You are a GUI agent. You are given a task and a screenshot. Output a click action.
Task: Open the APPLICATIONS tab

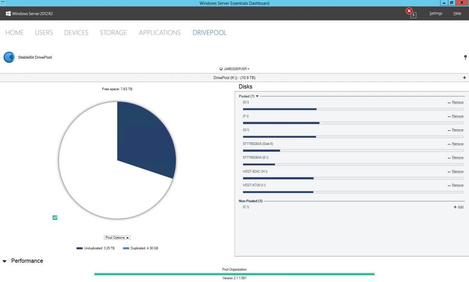160,33
